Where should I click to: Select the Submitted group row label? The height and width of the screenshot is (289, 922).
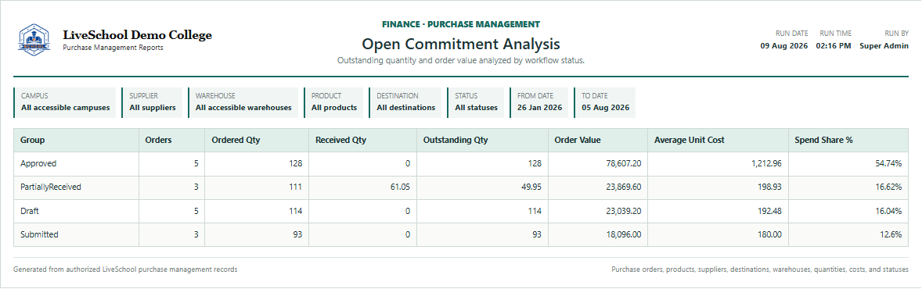(x=39, y=234)
